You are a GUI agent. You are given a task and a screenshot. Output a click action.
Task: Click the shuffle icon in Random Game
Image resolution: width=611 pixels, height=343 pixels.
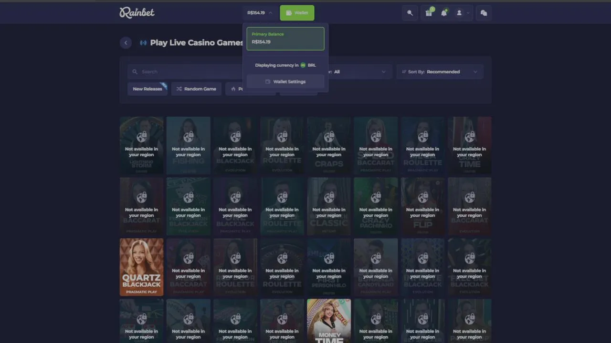(179, 89)
